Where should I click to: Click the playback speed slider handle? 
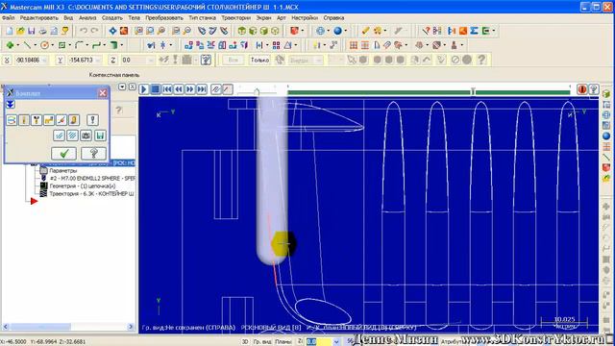pyautogui.click(x=257, y=92)
